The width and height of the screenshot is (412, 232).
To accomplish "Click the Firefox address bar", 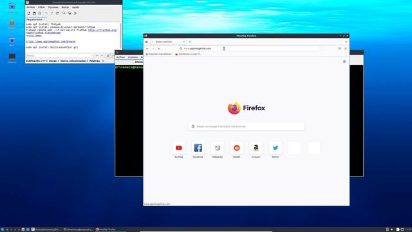I will (249, 49).
